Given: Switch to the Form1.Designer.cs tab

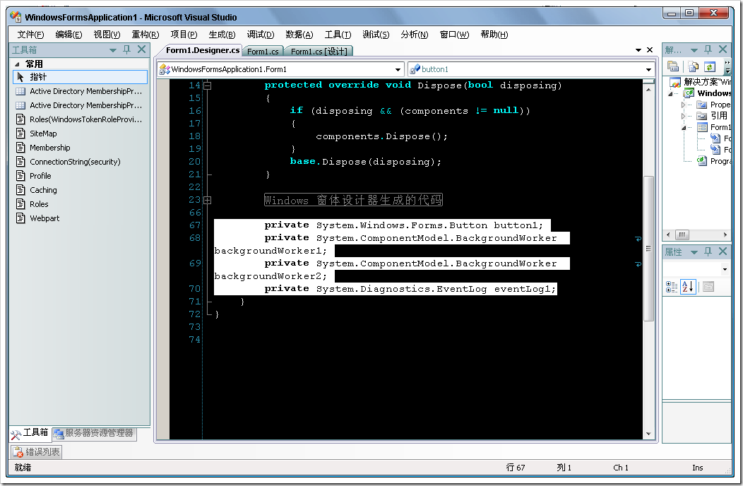Looking at the screenshot, I should [202, 50].
